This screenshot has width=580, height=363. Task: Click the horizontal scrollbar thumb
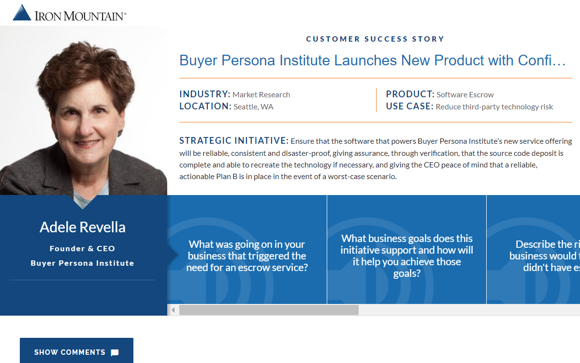coord(269,310)
